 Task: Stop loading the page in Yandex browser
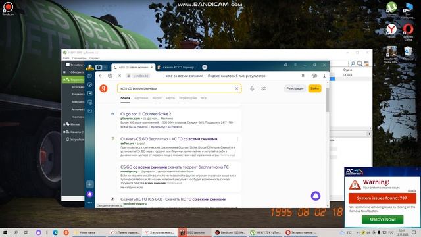[120, 76]
